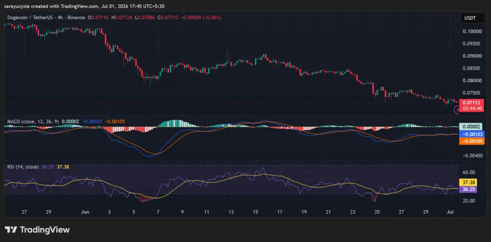Select the Dogecoin / TetherUS symbol title

(x=46, y=18)
